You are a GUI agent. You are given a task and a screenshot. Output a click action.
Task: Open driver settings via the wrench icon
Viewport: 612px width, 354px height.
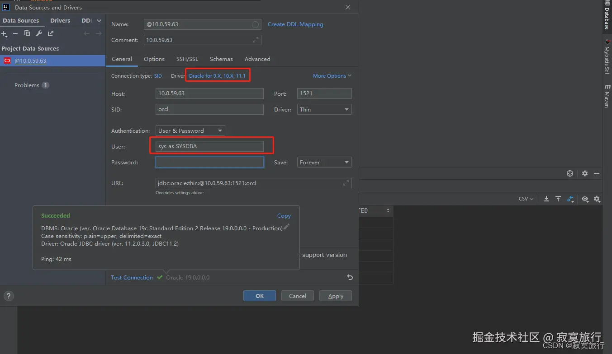click(39, 33)
